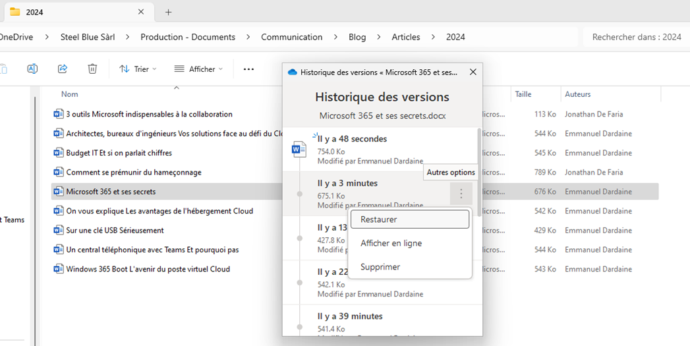Click the Word icon of Budget IT file

point(58,153)
